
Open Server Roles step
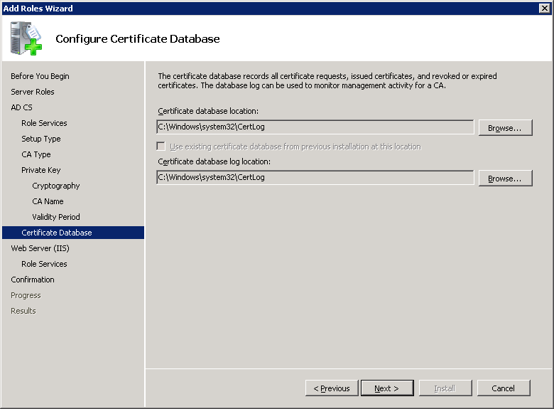click(33, 92)
